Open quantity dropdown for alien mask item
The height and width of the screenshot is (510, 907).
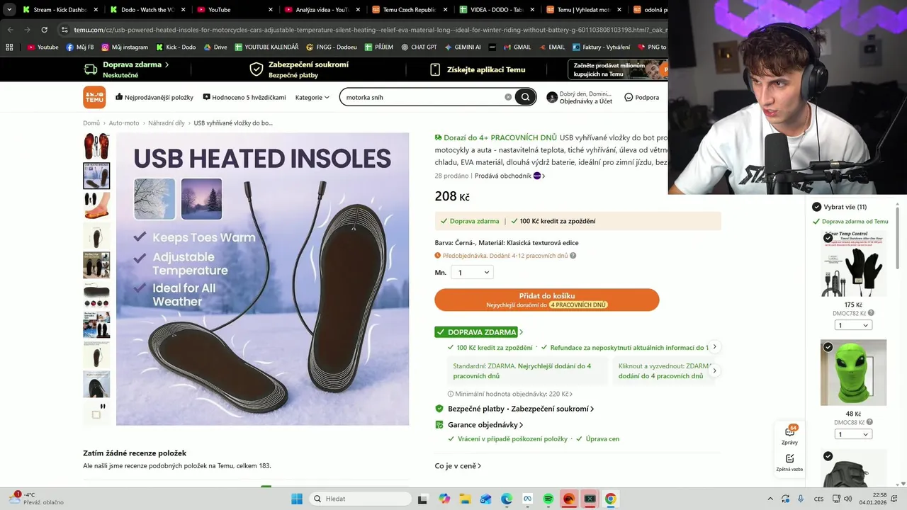point(853,434)
